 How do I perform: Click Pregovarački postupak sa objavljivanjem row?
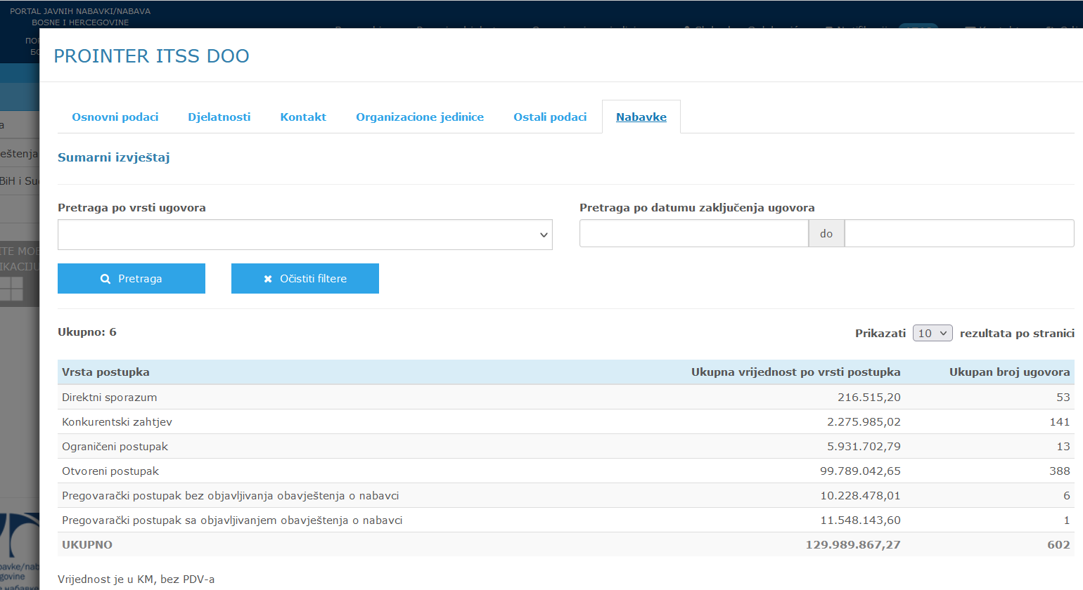[566, 520]
